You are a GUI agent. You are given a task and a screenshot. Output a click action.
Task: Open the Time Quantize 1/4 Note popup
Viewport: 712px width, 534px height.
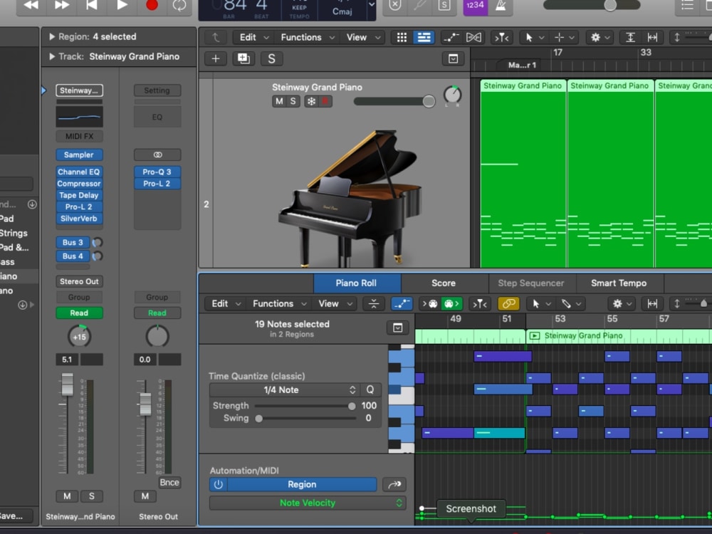tap(285, 390)
